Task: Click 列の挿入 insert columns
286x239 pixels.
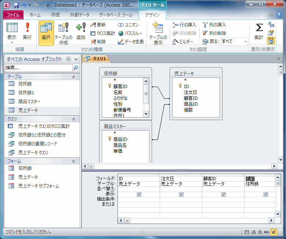Action: click(x=214, y=25)
